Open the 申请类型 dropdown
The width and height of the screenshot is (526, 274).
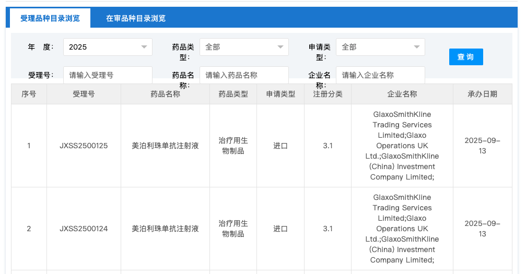tap(380, 47)
